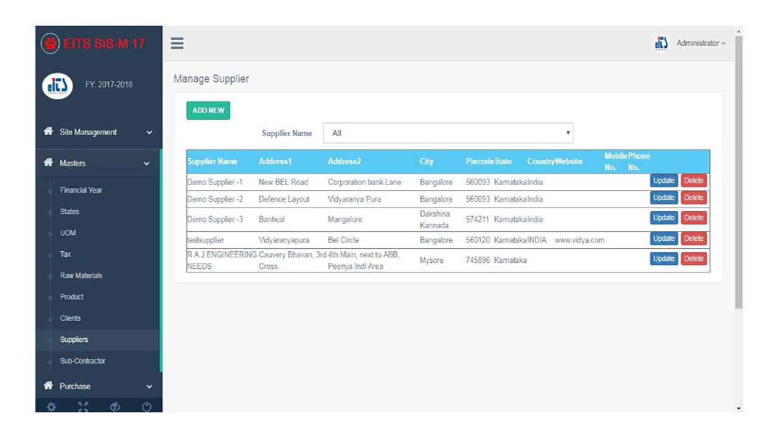Click the scrollbar down arrow

(x=739, y=409)
